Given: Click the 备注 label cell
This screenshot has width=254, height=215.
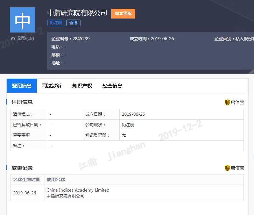Looking at the screenshot, I should [x=29, y=146].
